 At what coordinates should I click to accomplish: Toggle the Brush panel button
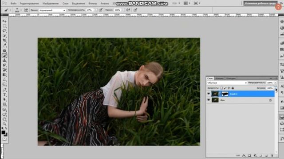click(26, 10)
